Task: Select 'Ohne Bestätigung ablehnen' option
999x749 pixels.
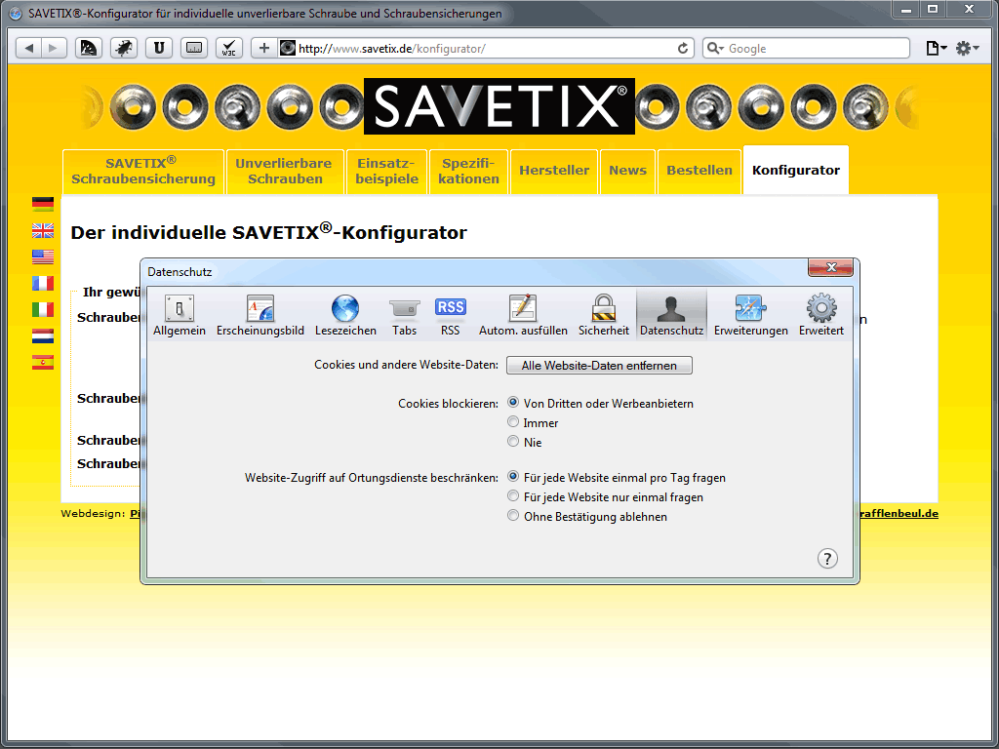Action: click(x=513, y=515)
